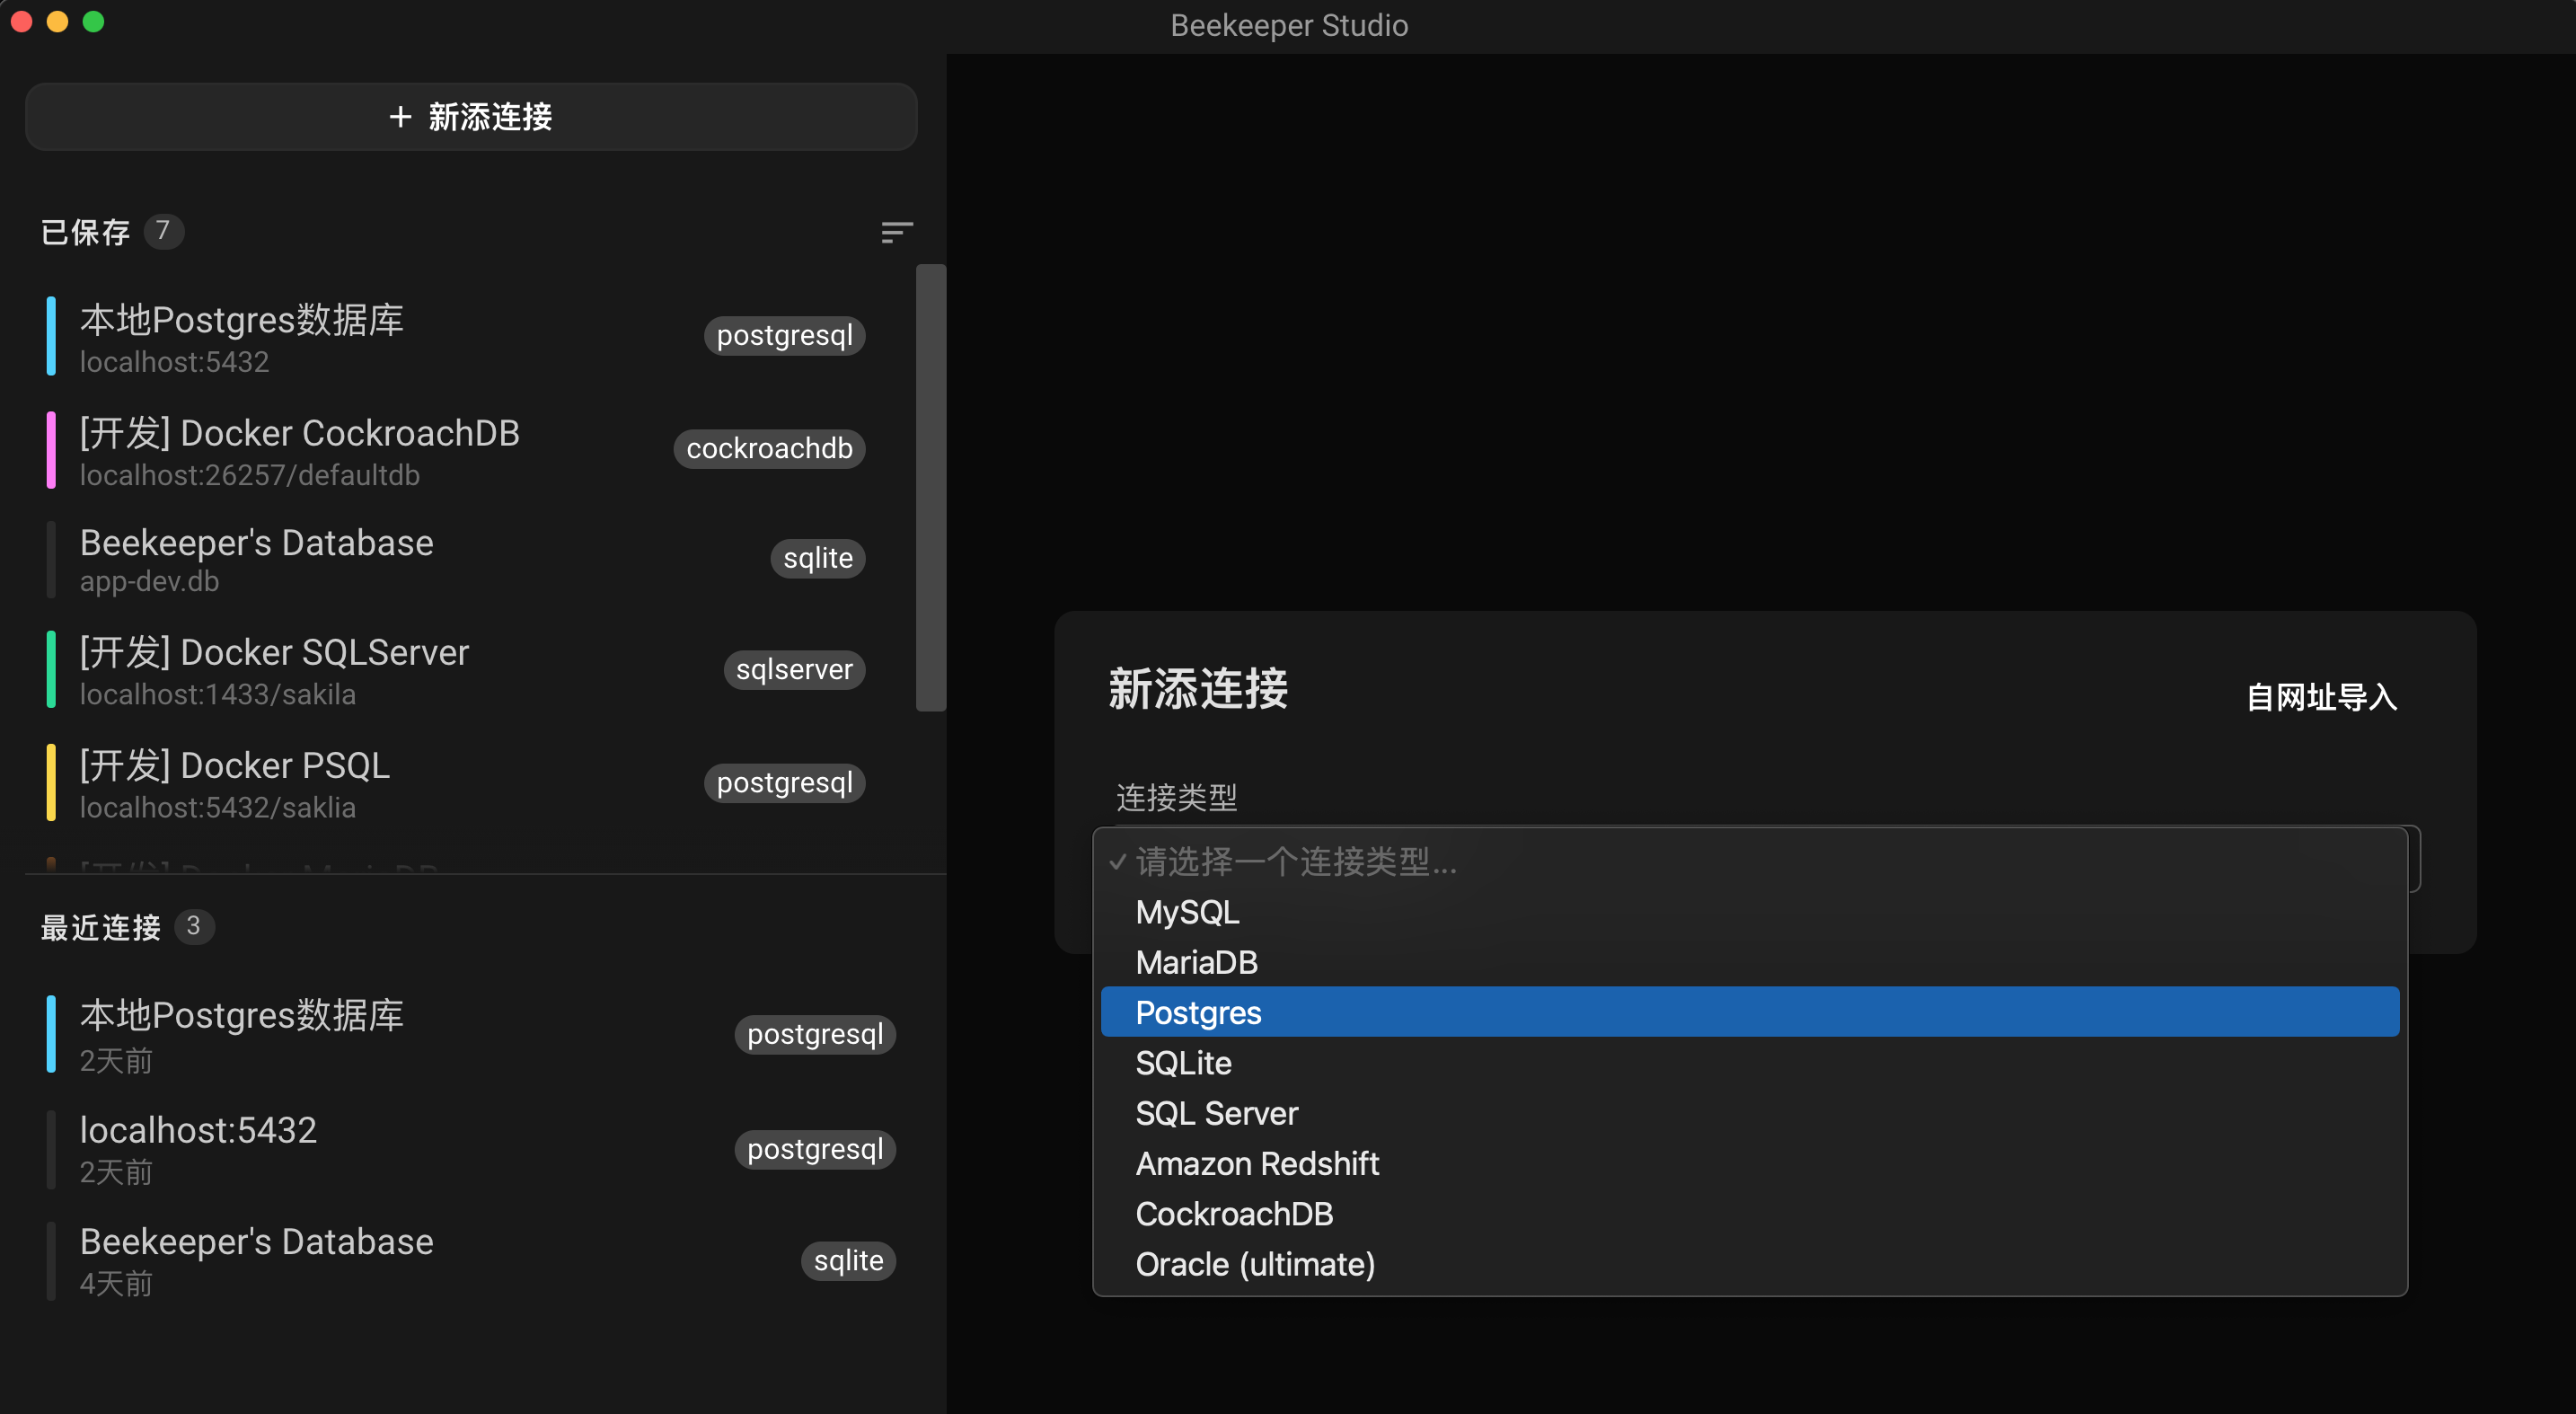Click sqlite badge of saved Beekeeper's Database
Screen dimensions: 2576x1414
click(817, 558)
